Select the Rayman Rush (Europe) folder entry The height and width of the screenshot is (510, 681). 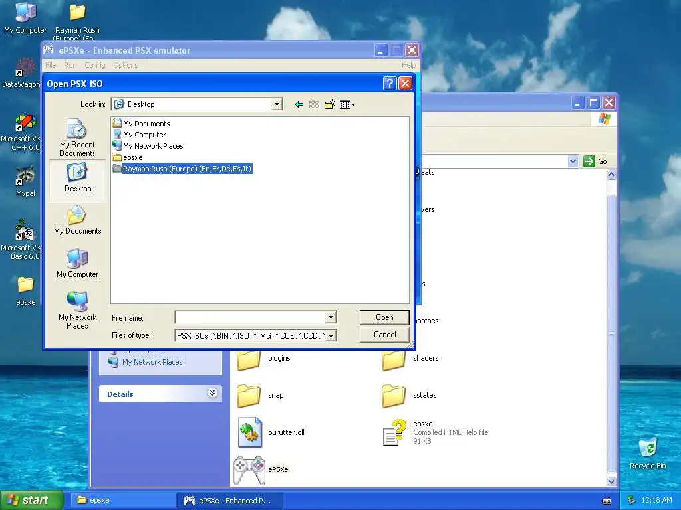click(x=182, y=169)
